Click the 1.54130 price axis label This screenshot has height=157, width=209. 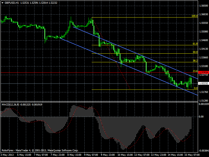(x=204, y=49)
